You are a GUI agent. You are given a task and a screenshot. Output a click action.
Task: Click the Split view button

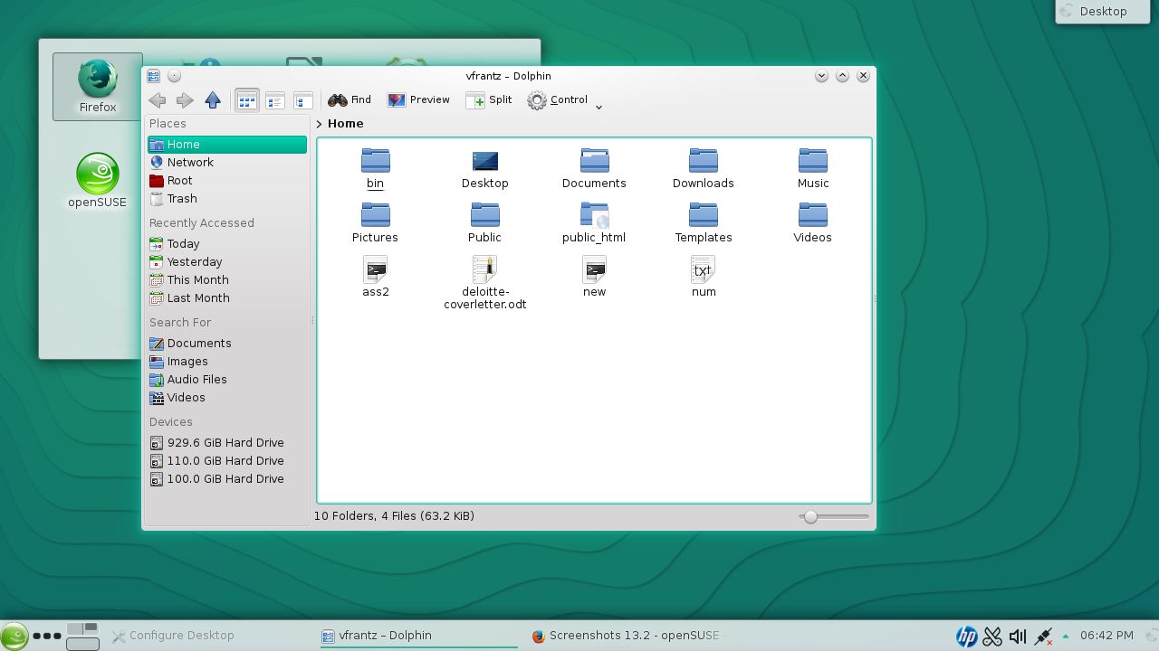[x=489, y=100]
